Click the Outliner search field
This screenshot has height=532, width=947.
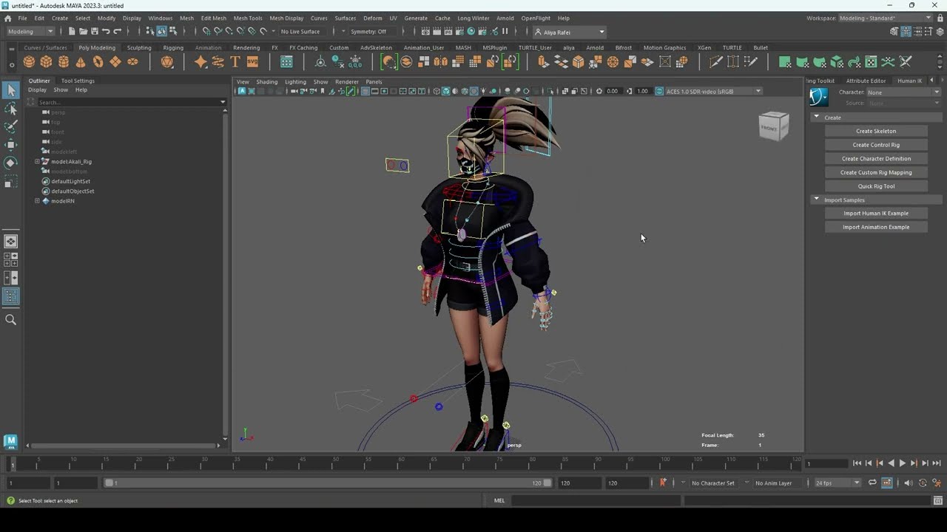click(127, 102)
